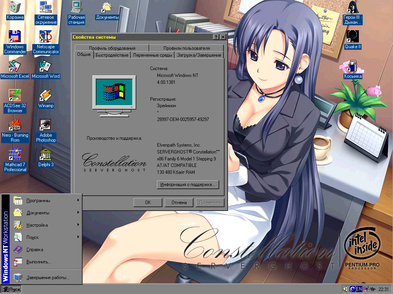The image size is (393, 294).
Task: Open Поиск in Start menu
Action: (46, 237)
